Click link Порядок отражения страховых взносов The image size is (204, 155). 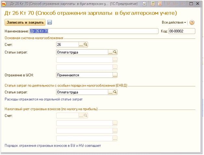[x=53, y=146]
